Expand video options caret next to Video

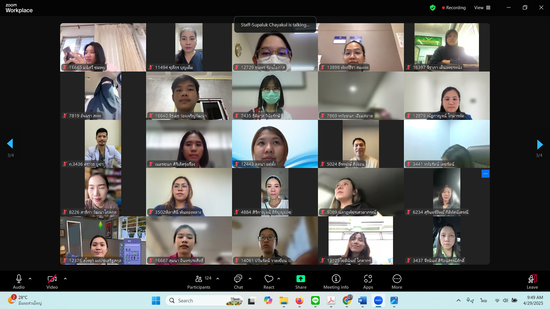[x=65, y=278]
